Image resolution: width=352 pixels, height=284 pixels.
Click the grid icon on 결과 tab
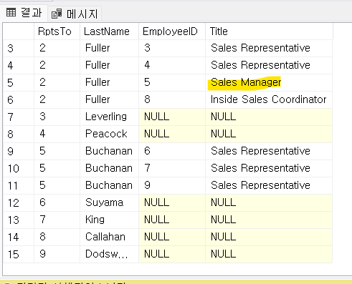pos(11,12)
